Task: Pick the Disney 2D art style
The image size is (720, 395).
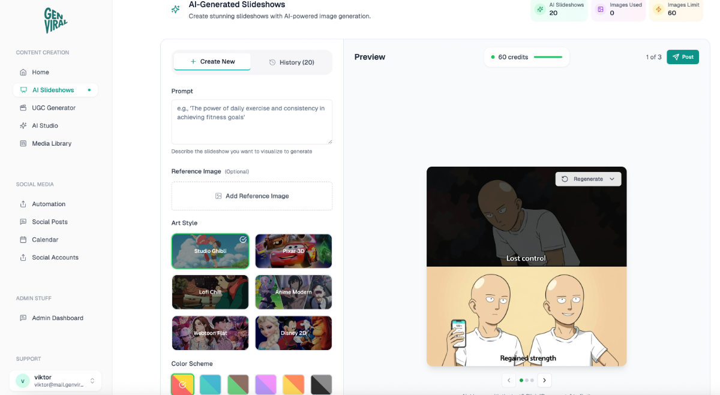Action: 293,333
